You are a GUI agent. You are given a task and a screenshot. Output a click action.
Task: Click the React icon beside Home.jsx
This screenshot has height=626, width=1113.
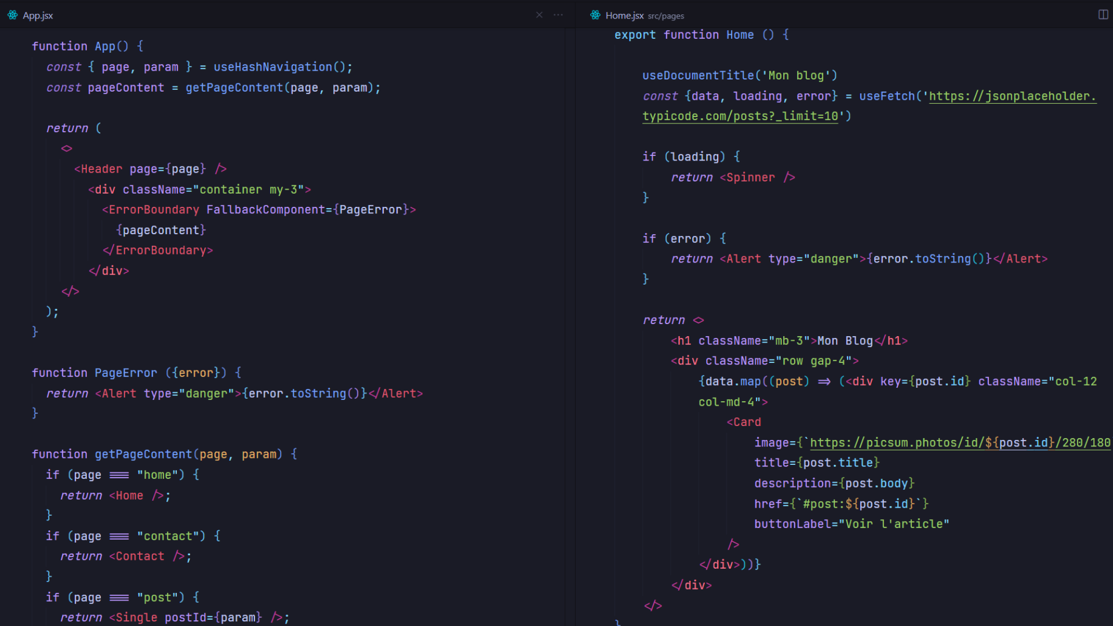click(595, 15)
